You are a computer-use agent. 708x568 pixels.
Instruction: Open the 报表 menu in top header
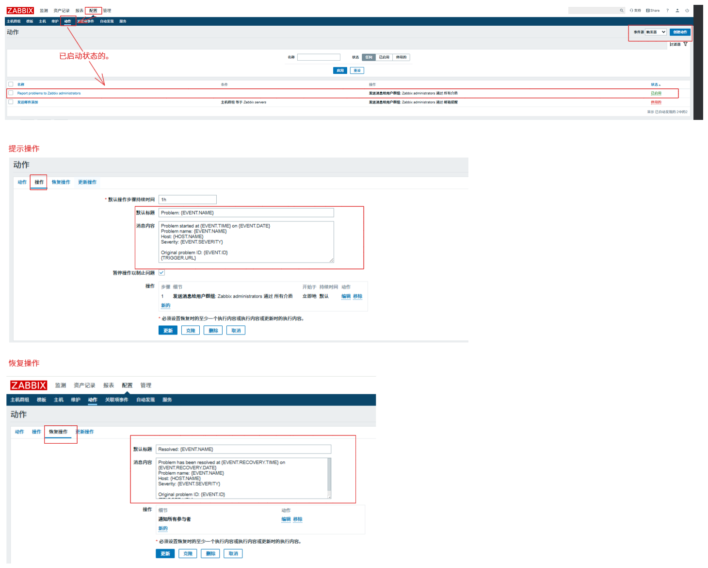tap(80, 11)
